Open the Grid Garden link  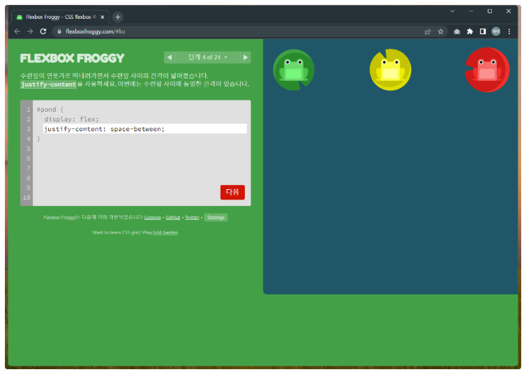165,232
